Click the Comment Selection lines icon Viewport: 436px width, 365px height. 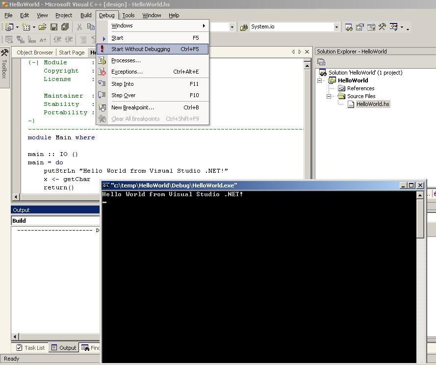[83, 40]
